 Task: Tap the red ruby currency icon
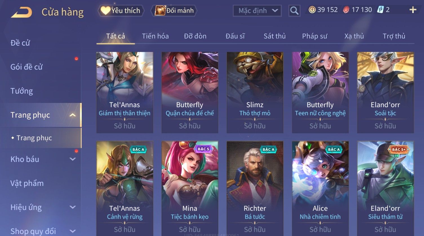[346, 10]
